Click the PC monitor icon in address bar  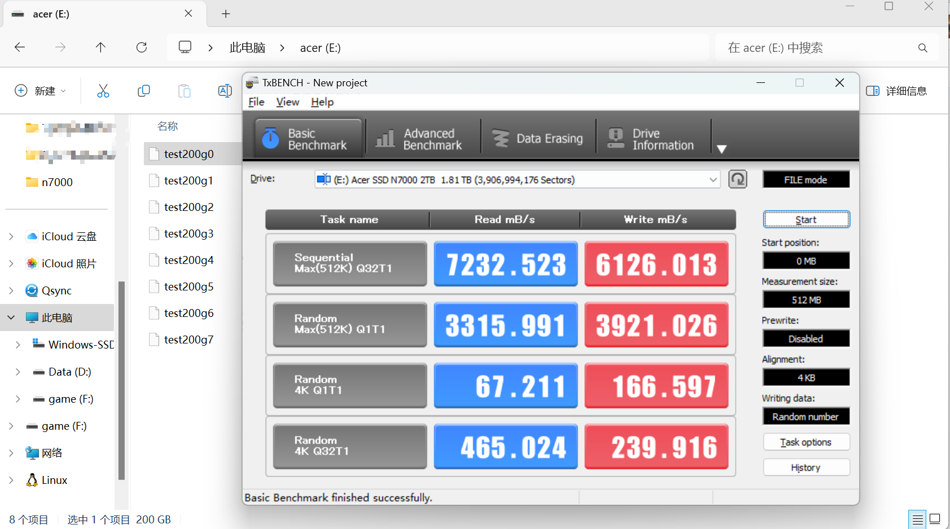pos(185,47)
